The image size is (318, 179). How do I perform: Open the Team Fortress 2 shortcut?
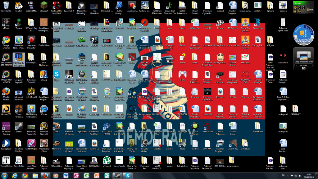click(x=19, y=109)
